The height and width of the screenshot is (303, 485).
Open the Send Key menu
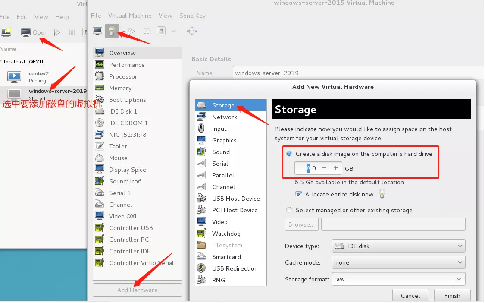pos(192,16)
